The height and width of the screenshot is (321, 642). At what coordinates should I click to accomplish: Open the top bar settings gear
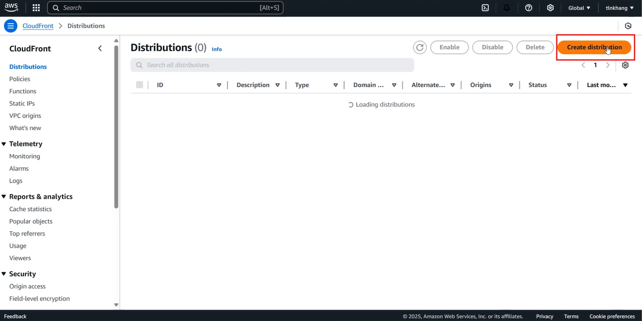coord(550,8)
